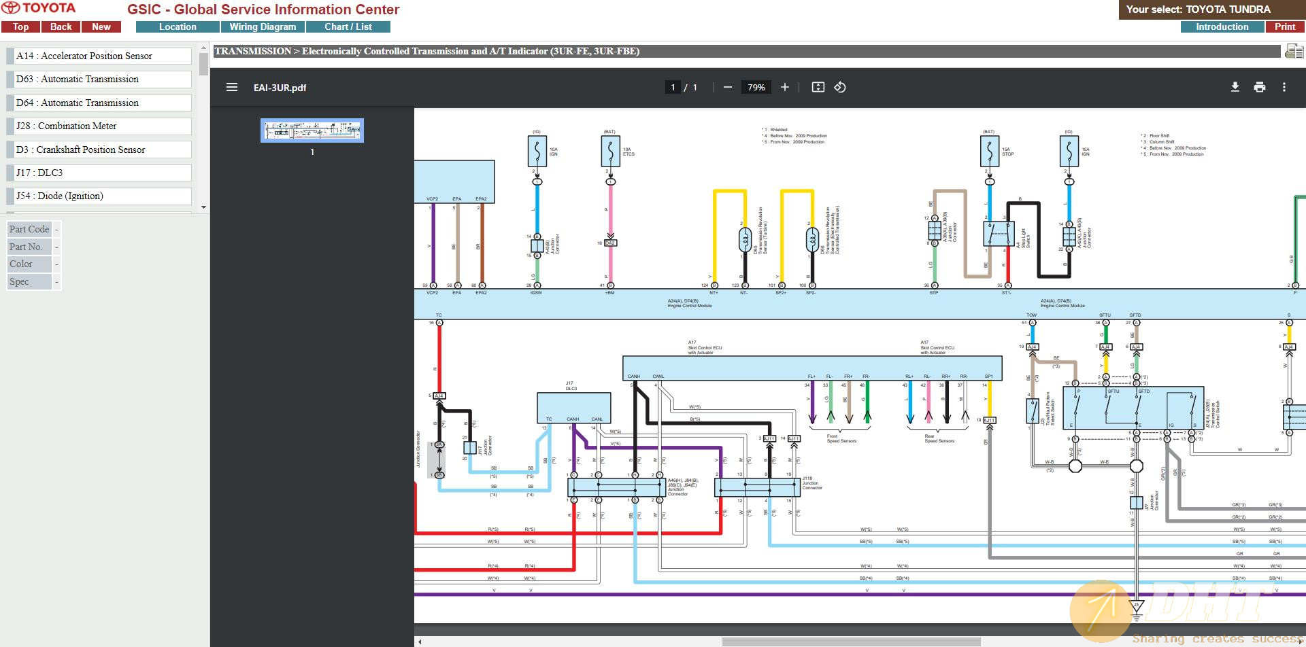Click the PDF page number field

(673, 87)
